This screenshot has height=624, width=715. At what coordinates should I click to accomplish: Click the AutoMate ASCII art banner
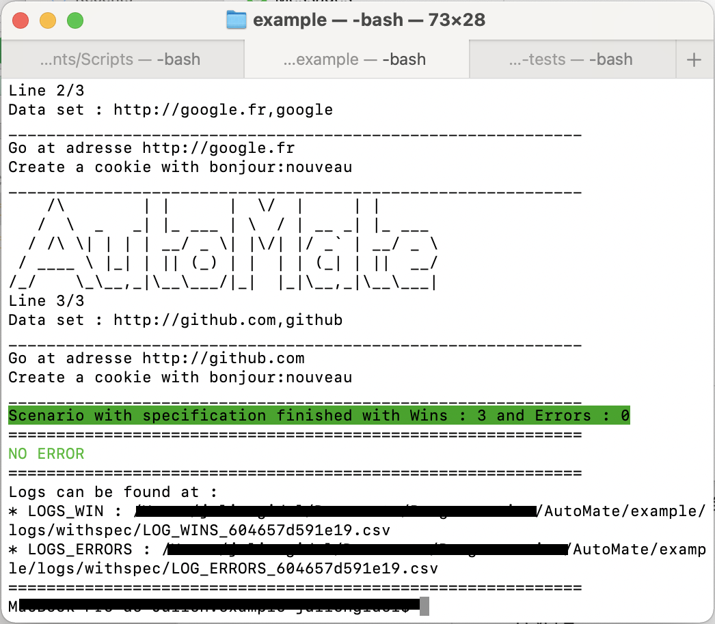pos(224,244)
